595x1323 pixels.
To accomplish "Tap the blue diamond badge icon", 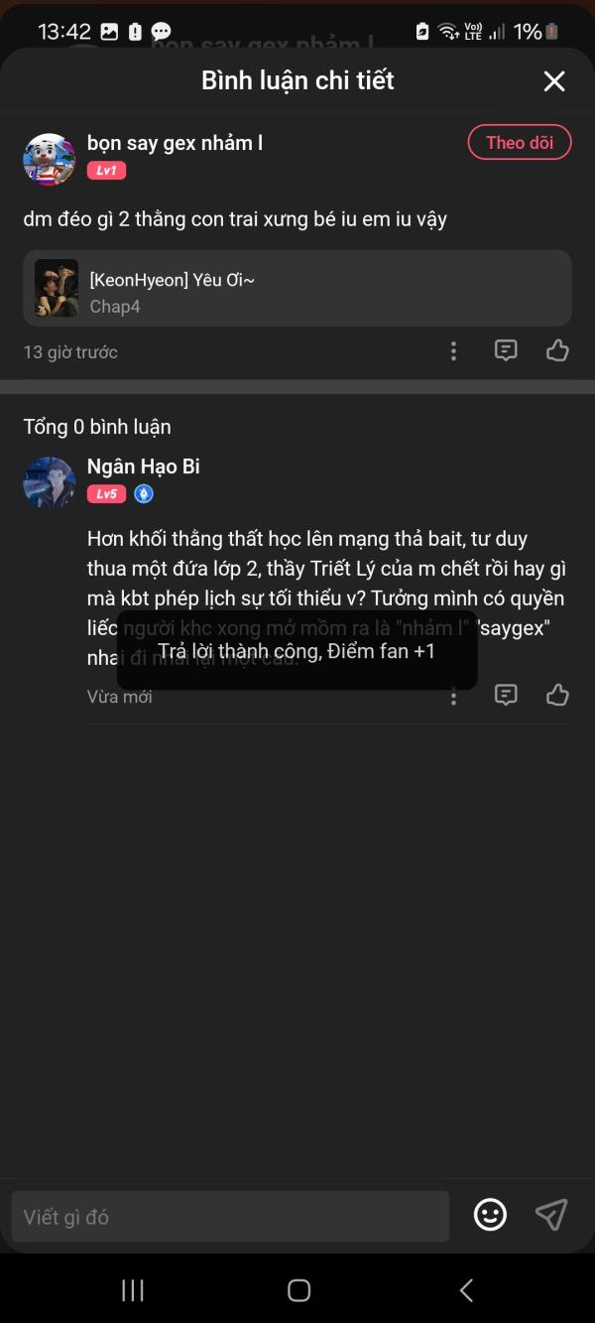I will [x=144, y=494].
